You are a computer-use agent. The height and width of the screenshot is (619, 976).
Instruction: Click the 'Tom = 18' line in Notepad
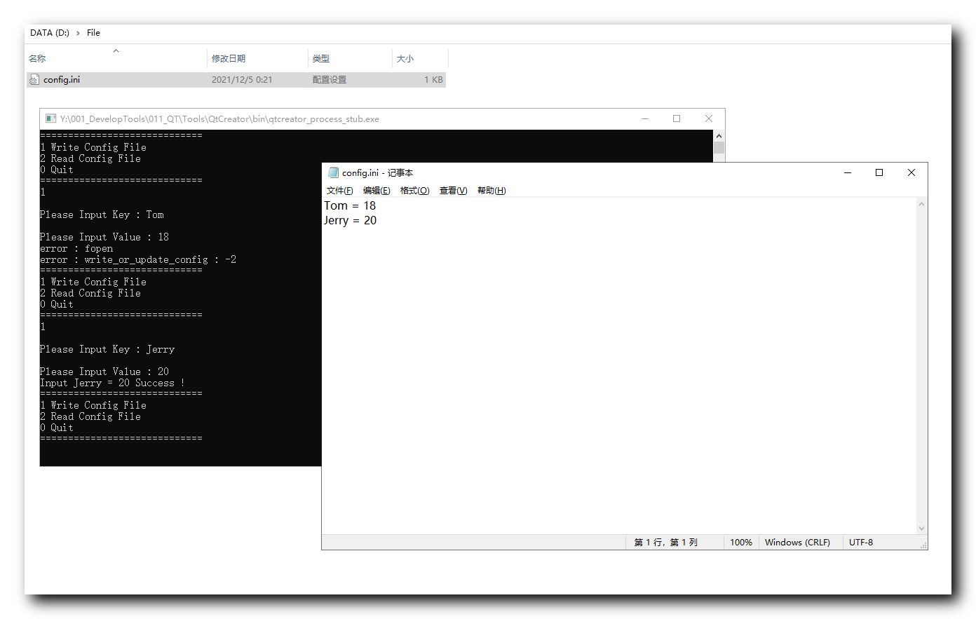pyautogui.click(x=350, y=205)
